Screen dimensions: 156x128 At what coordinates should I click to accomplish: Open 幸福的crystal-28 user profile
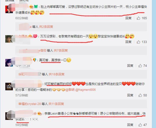(30, 104)
